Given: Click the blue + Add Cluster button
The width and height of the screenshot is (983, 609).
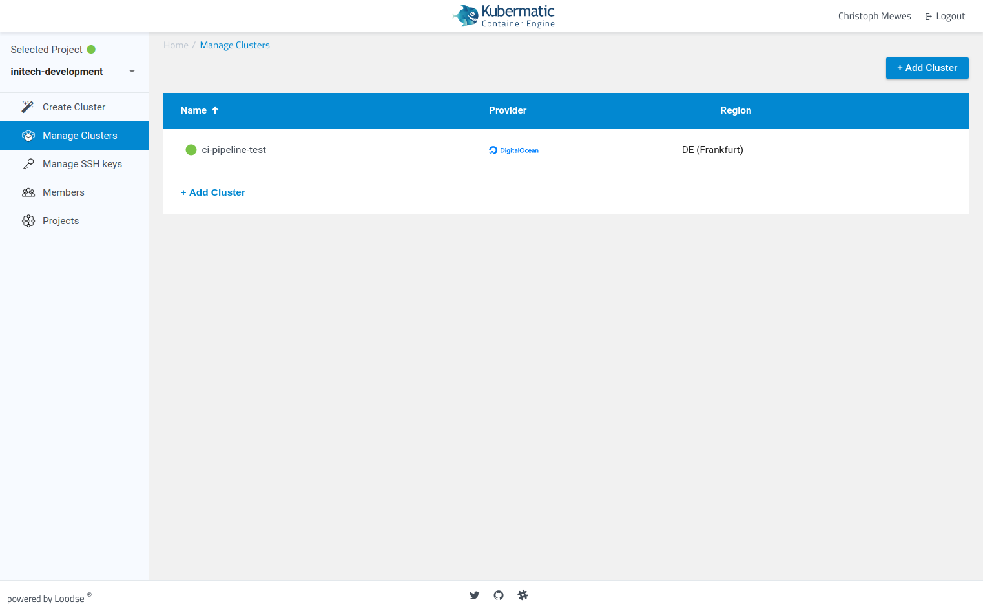Looking at the screenshot, I should [927, 68].
